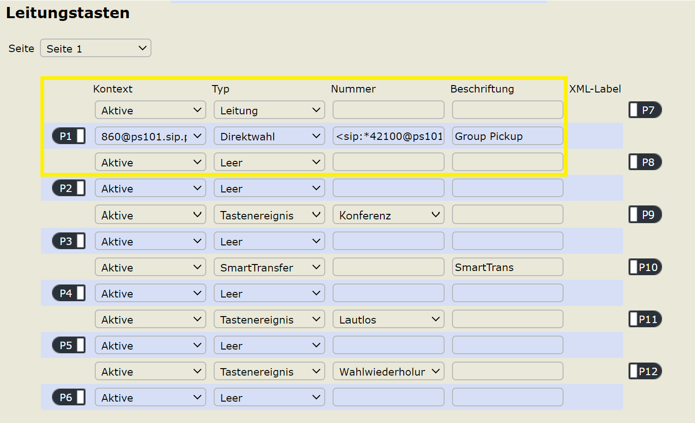Open the Kontext dropdown in the P12 row
Image resolution: width=695 pixels, height=423 pixels.
click(151, 371)
